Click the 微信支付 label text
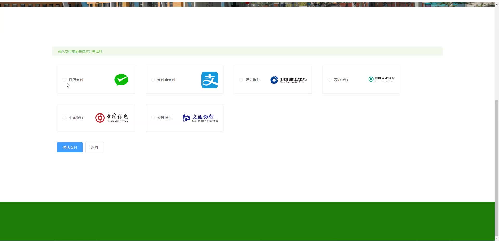 76,80
